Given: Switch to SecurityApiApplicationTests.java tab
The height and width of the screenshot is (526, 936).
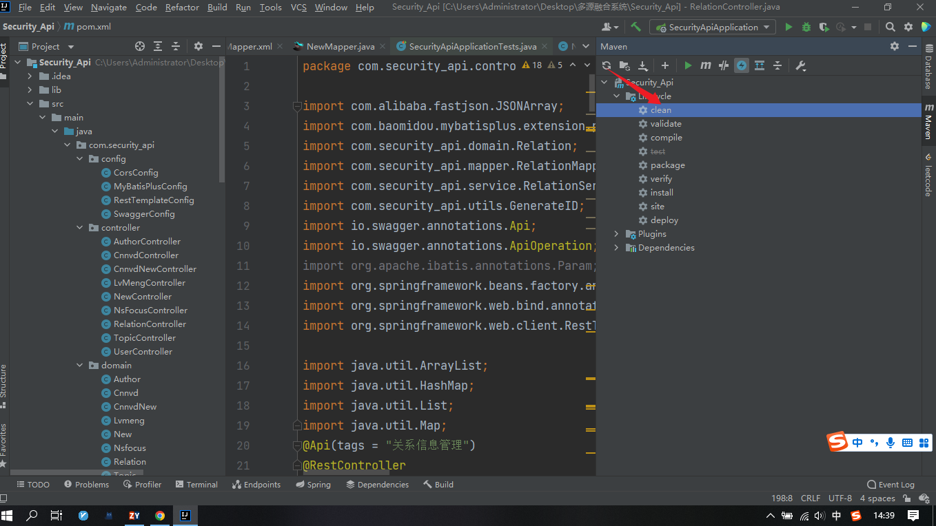Looking at the screenshot, I should click(x=473, y=46).
